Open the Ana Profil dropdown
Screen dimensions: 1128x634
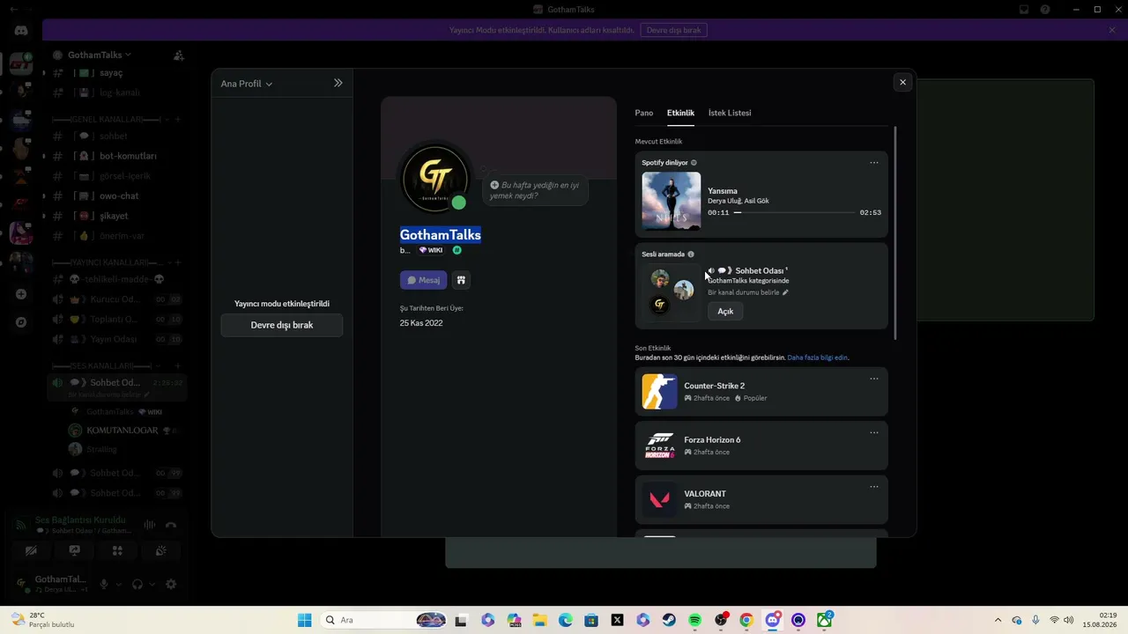247,84
